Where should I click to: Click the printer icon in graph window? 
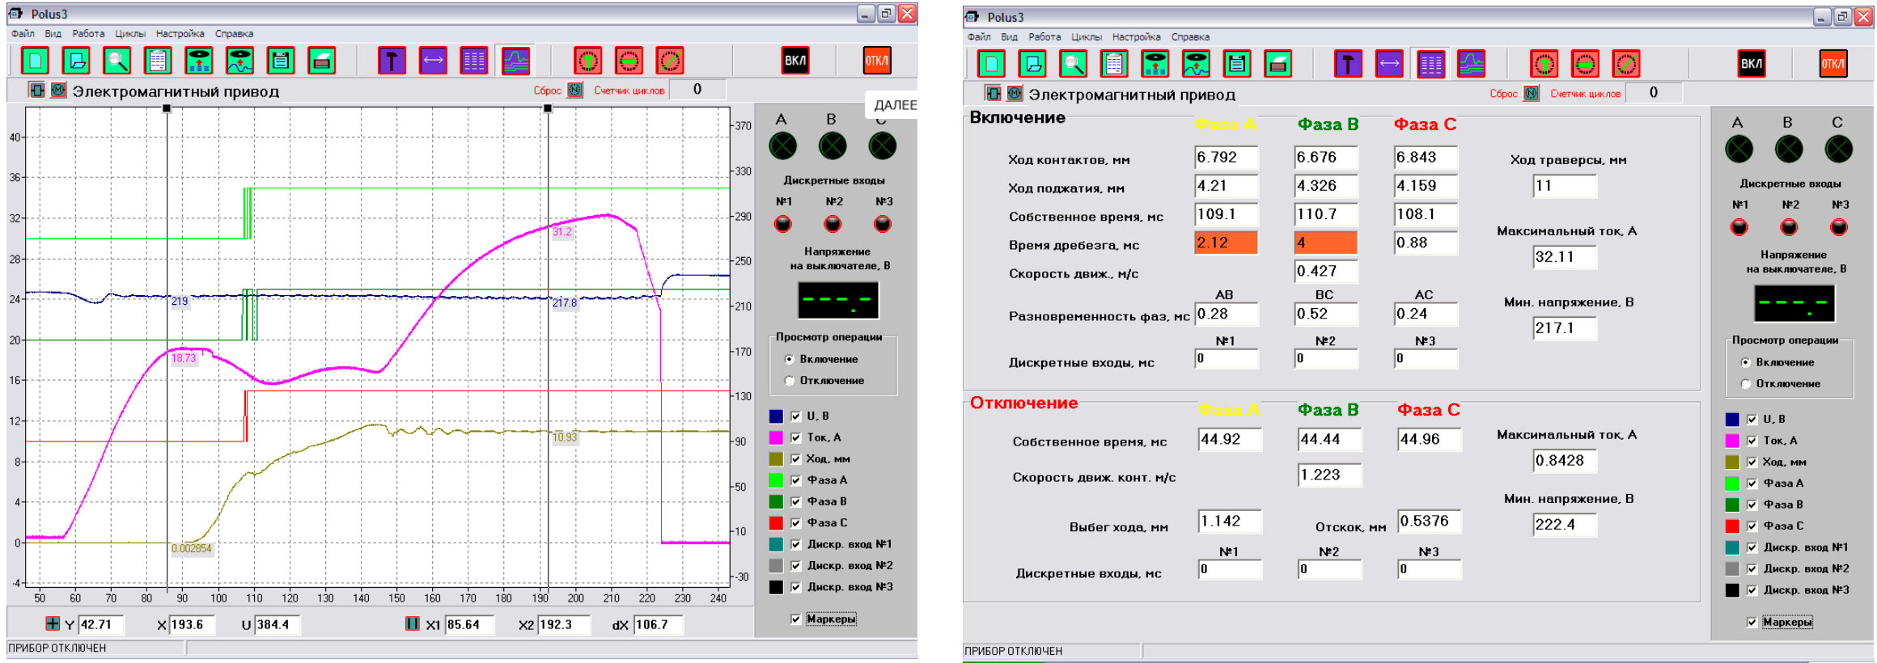(x=321, y=61)
